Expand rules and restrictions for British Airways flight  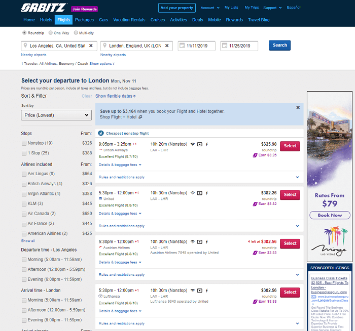tap(199, 177)
